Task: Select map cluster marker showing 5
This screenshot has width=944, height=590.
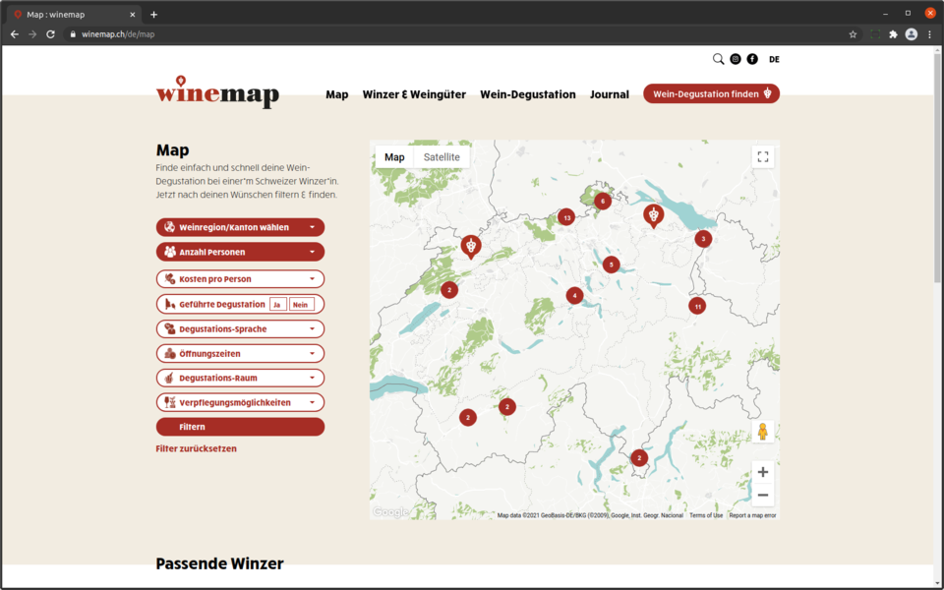Action: point(611,265)
